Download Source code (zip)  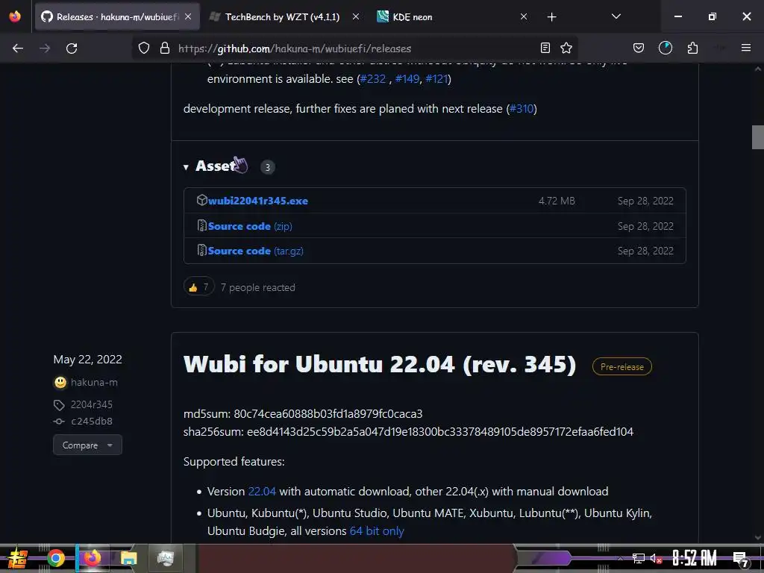250,226
